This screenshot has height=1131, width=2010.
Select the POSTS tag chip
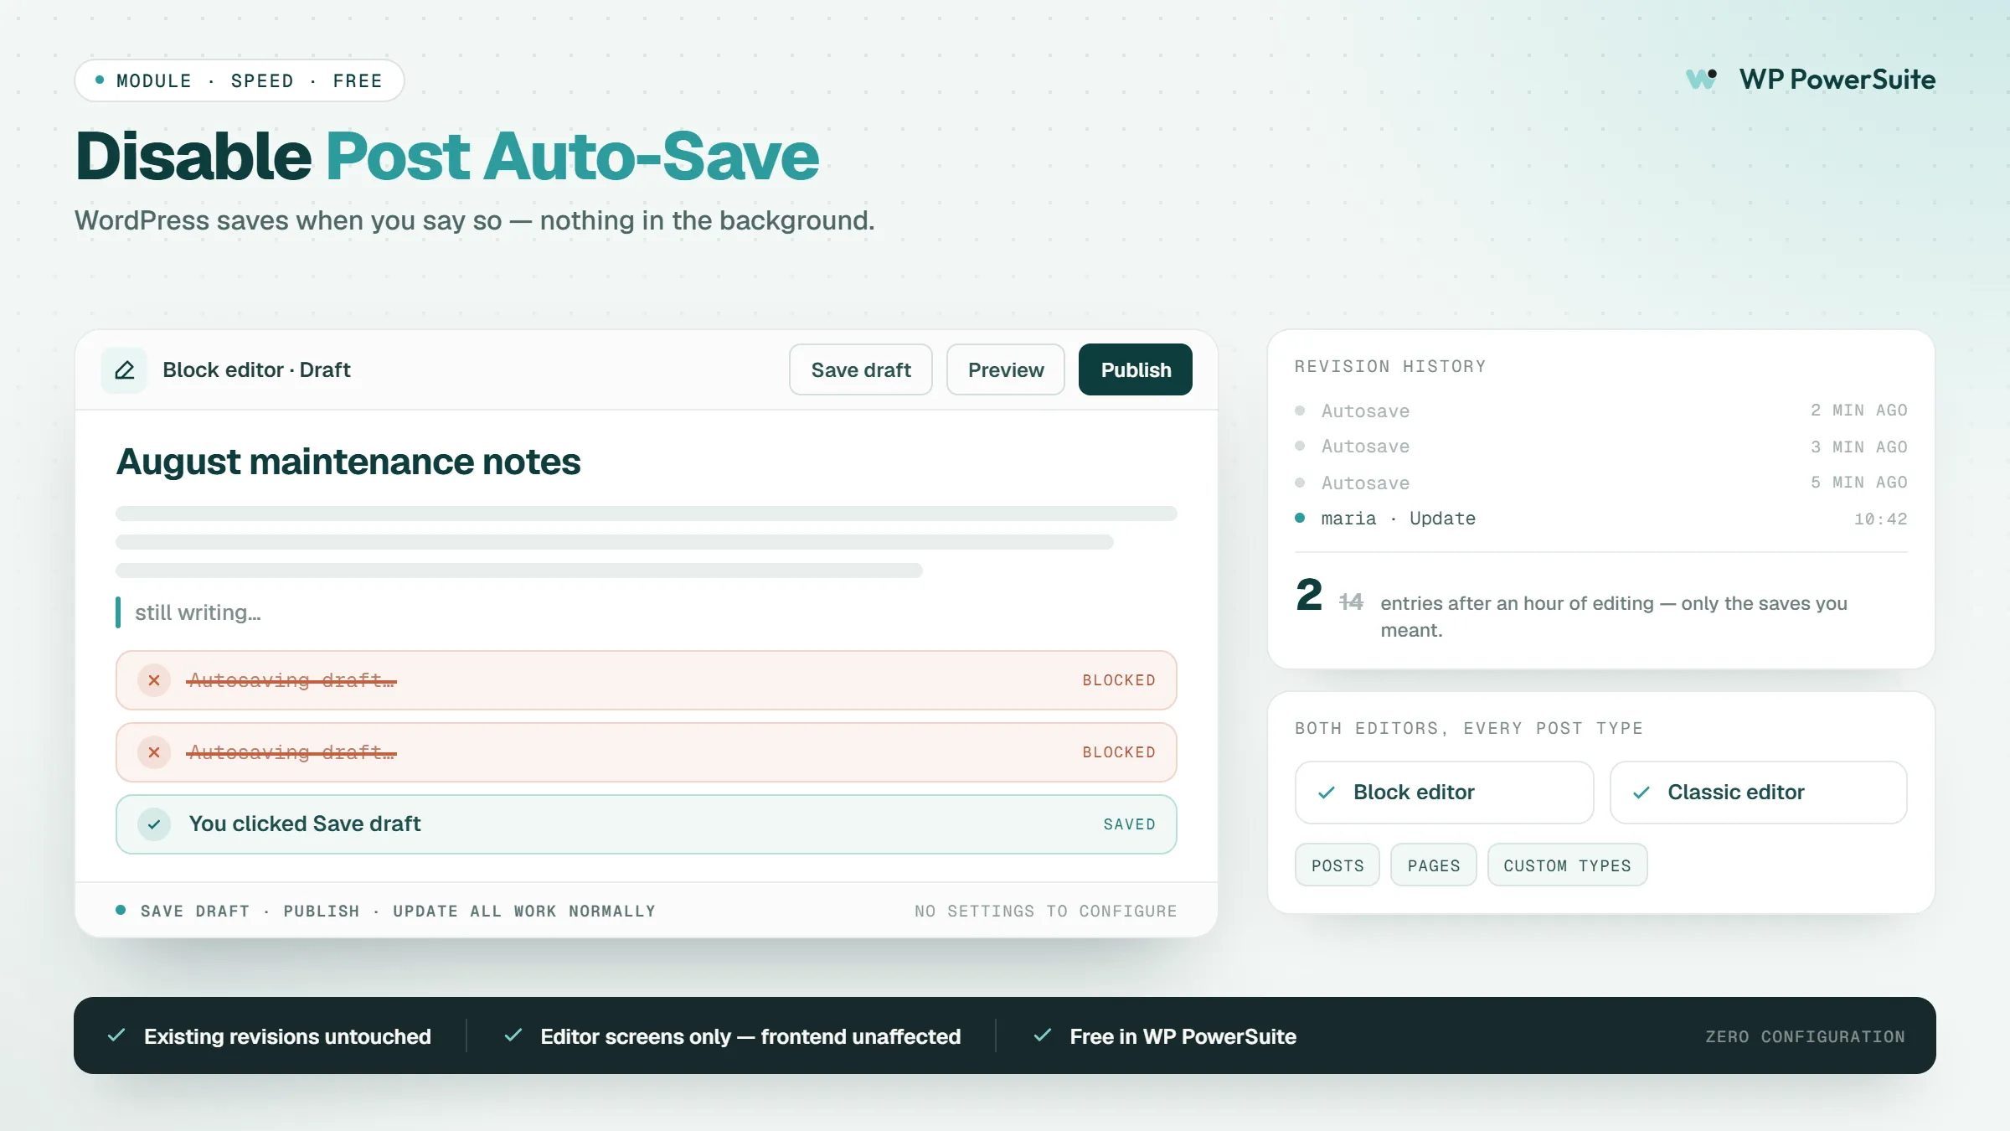tap(1337, 865)
